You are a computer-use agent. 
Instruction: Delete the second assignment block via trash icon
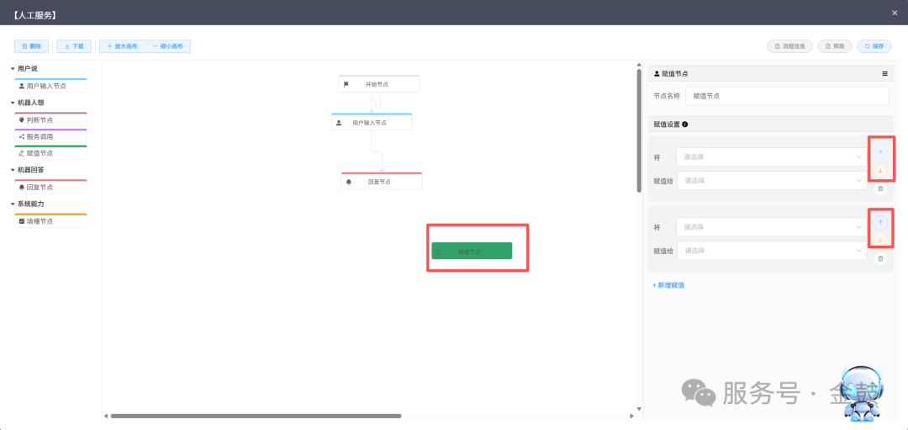tap(880, 258)
